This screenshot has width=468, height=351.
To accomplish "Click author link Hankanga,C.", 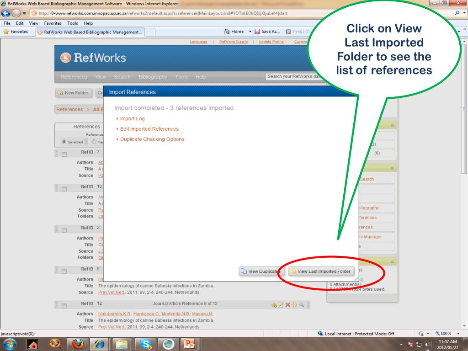I will coord(147,314).
